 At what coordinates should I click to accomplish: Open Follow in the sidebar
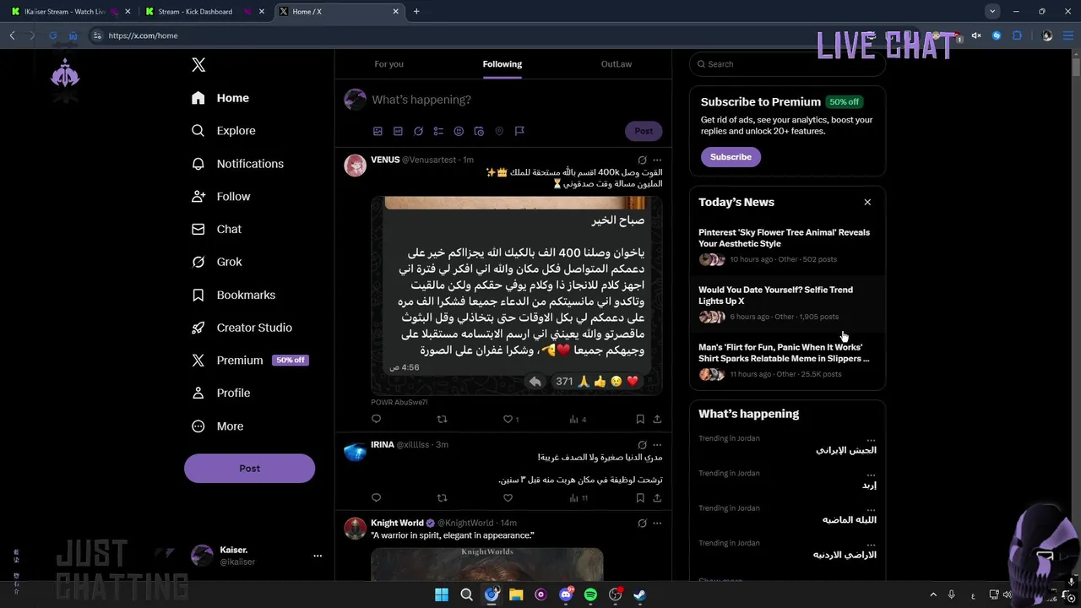221,197
